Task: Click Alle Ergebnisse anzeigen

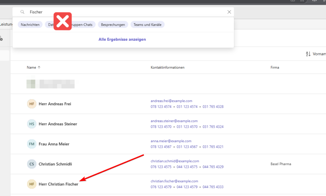Action: pos(122,39)
